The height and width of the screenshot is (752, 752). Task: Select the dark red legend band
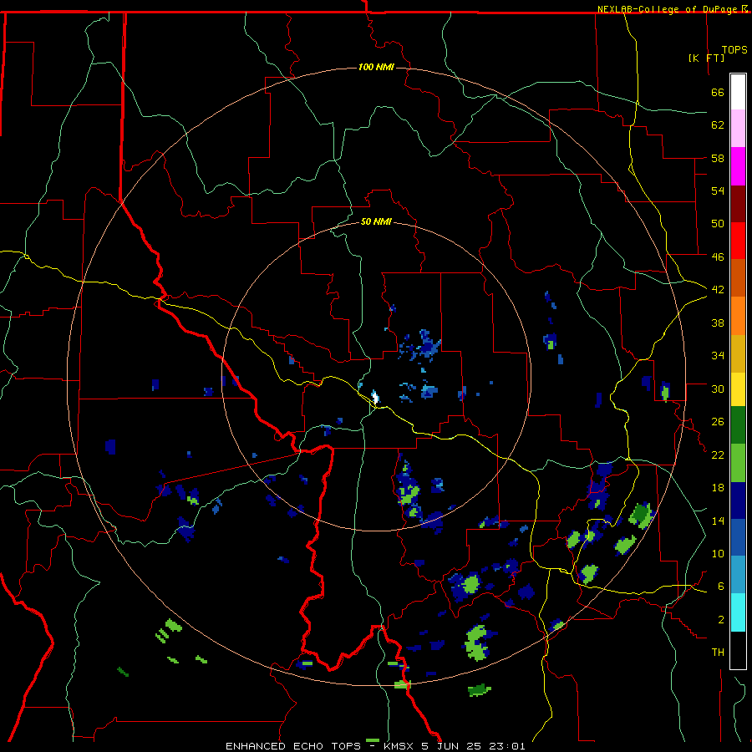738,204
